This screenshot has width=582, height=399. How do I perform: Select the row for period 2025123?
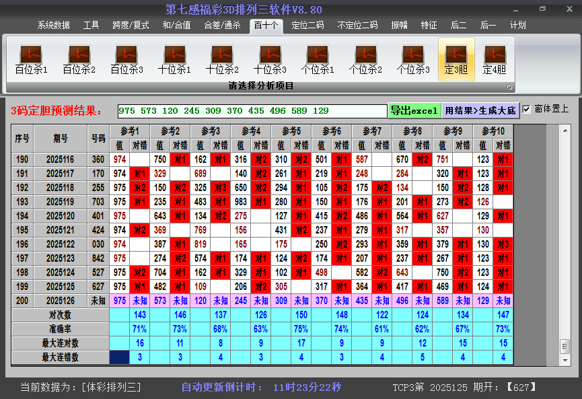[x=262, y=258]
